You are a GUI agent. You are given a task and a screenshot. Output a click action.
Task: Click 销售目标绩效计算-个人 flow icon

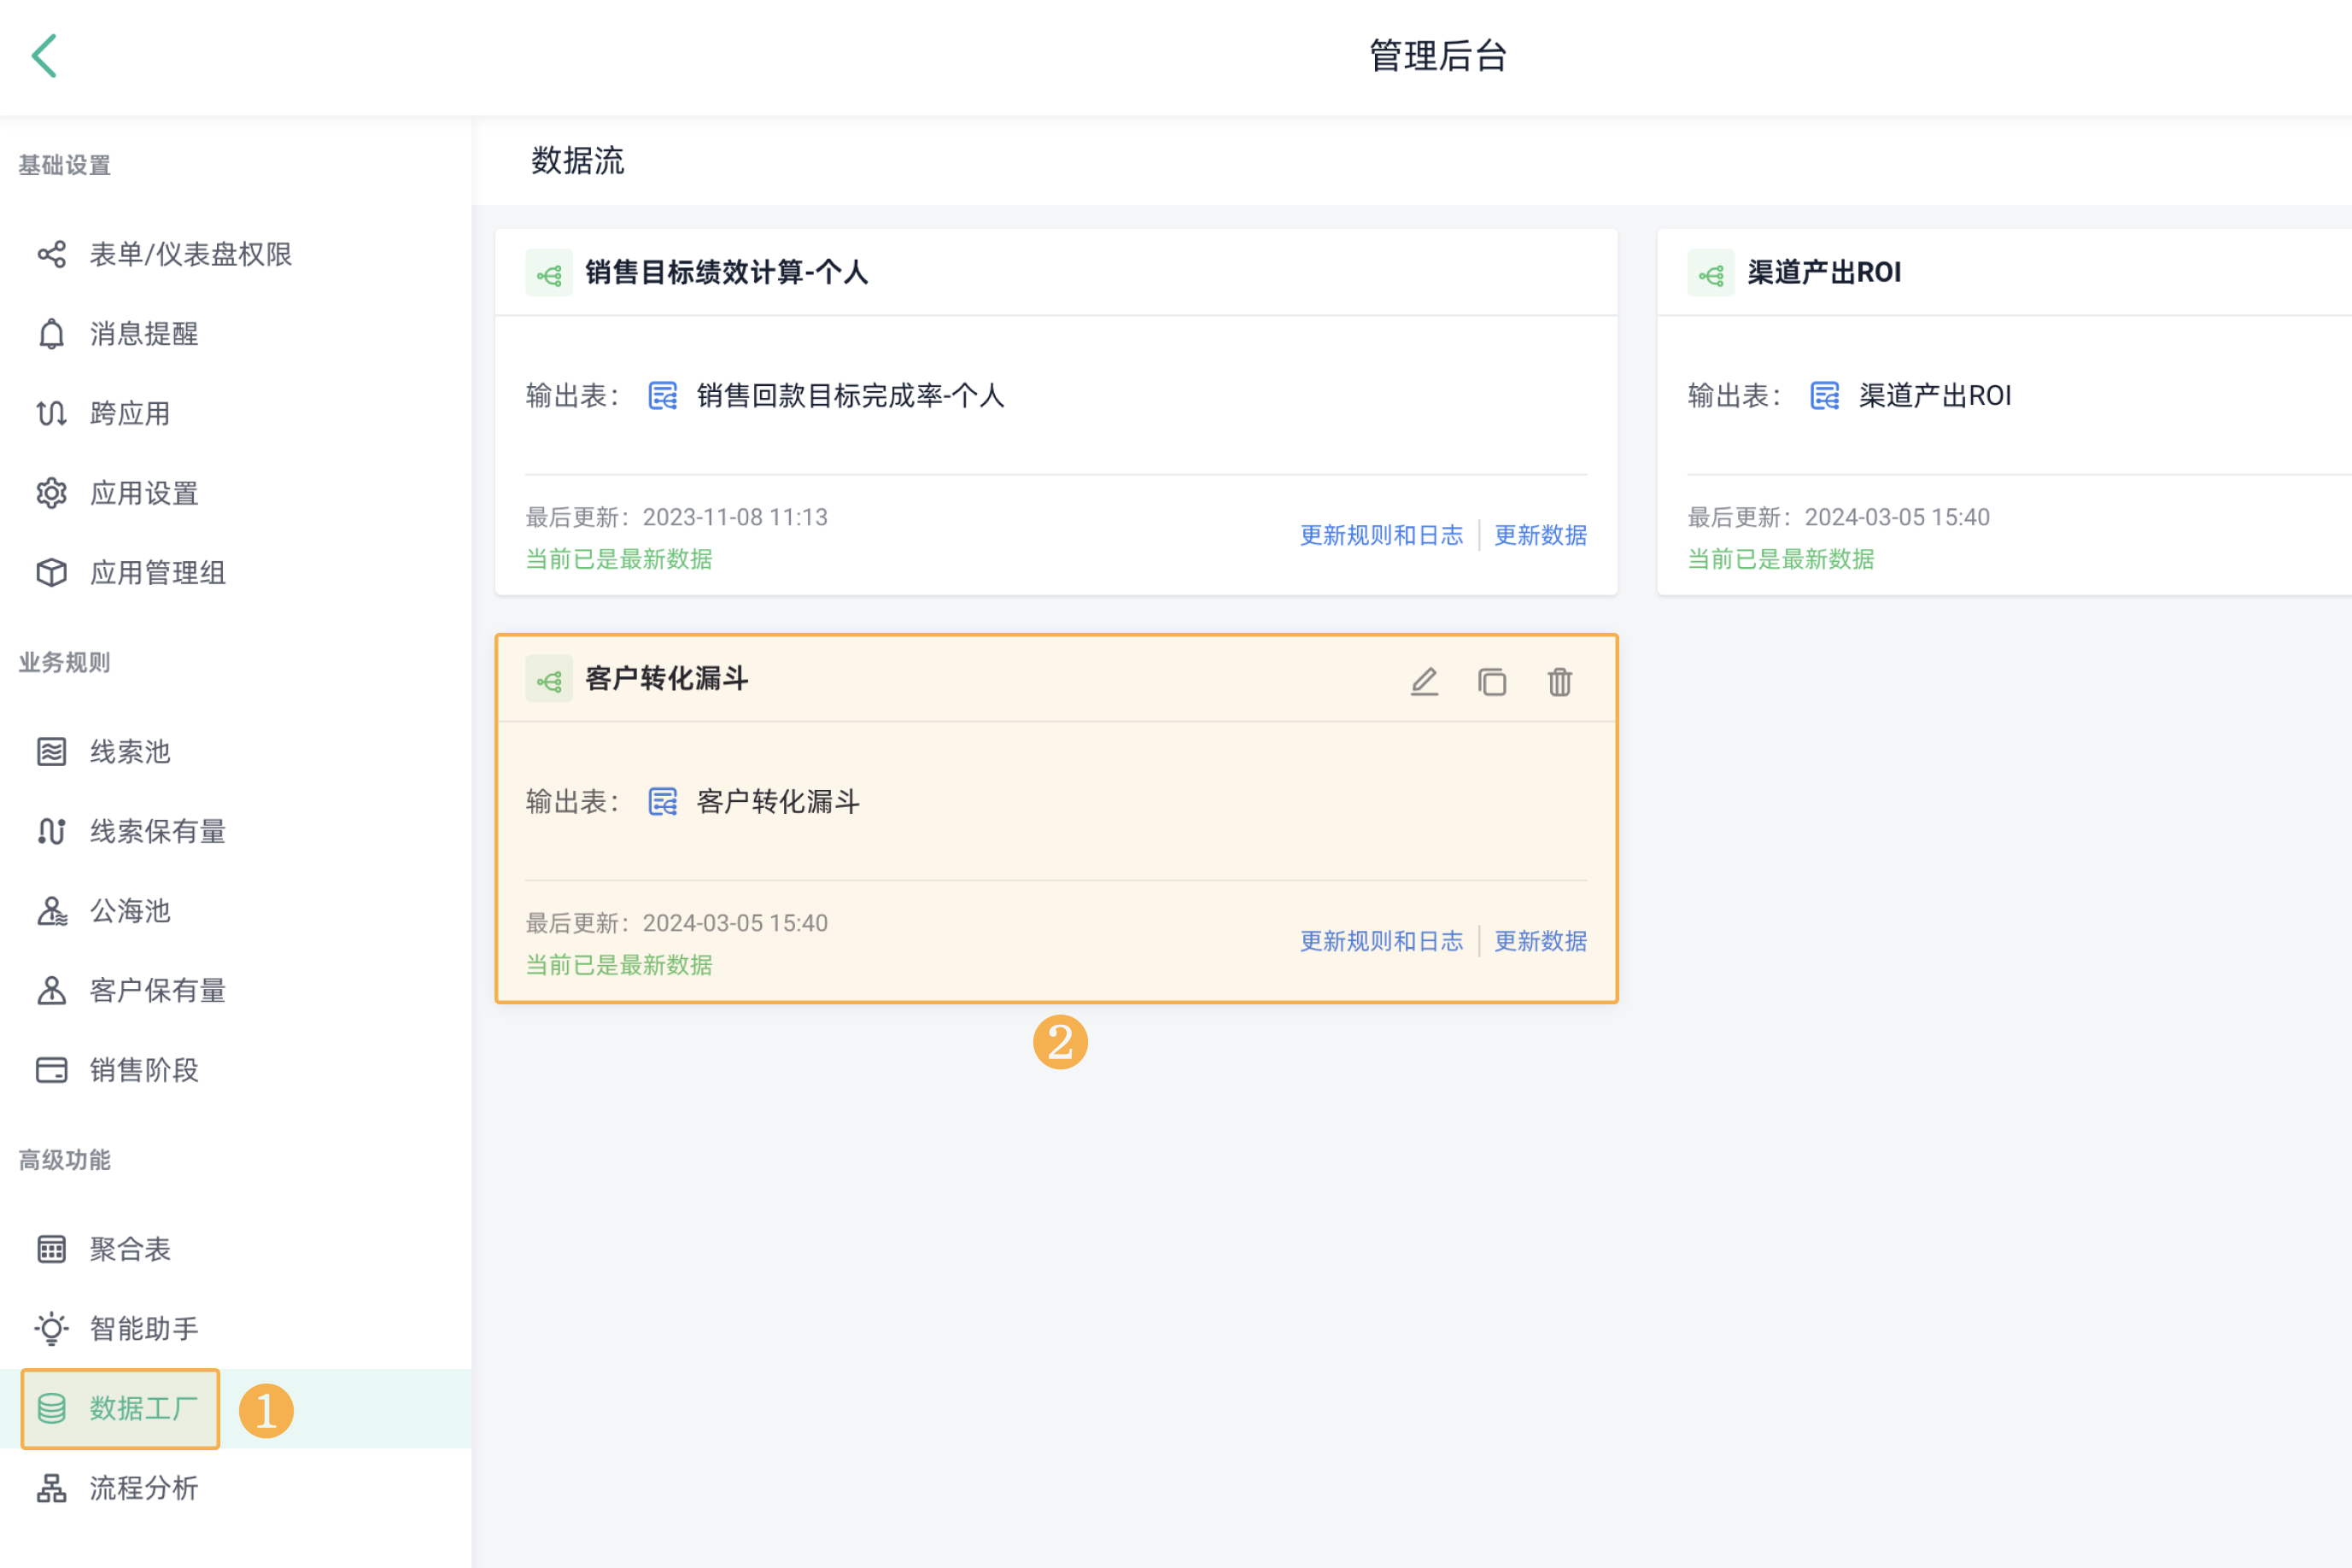pyautogui.click(x=549, y=273)
